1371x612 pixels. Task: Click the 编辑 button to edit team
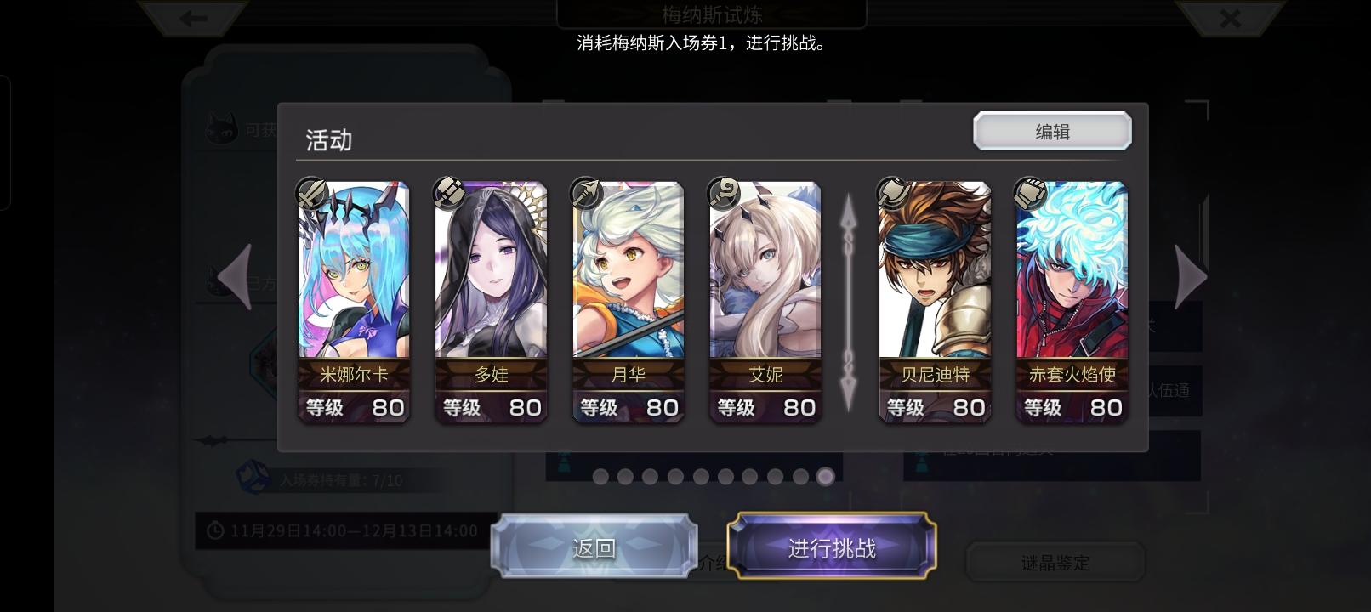point(1052,131)
